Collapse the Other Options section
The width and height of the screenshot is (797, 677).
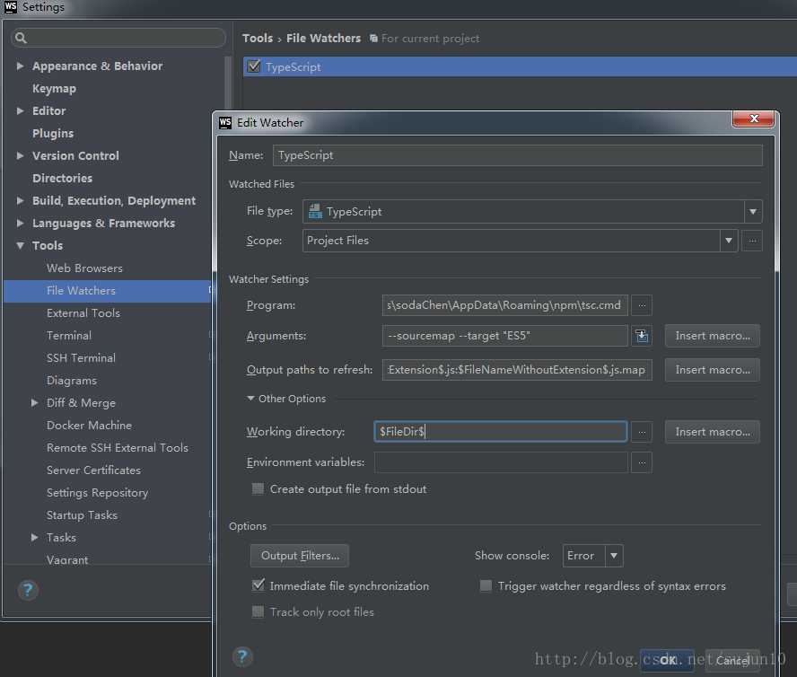coord(250,399)
